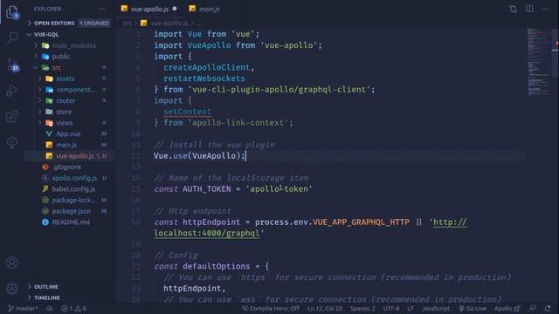The width and height of the screenshot is (559, 314).
Task: Open main.js in the file tree
Action: pyautogui.click(x=66, y=145)
